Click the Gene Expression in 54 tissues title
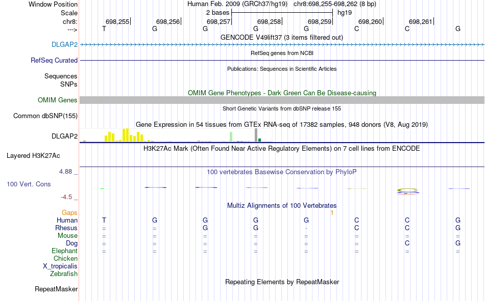Screen dimensions: 485x301 tap(282, 124)
